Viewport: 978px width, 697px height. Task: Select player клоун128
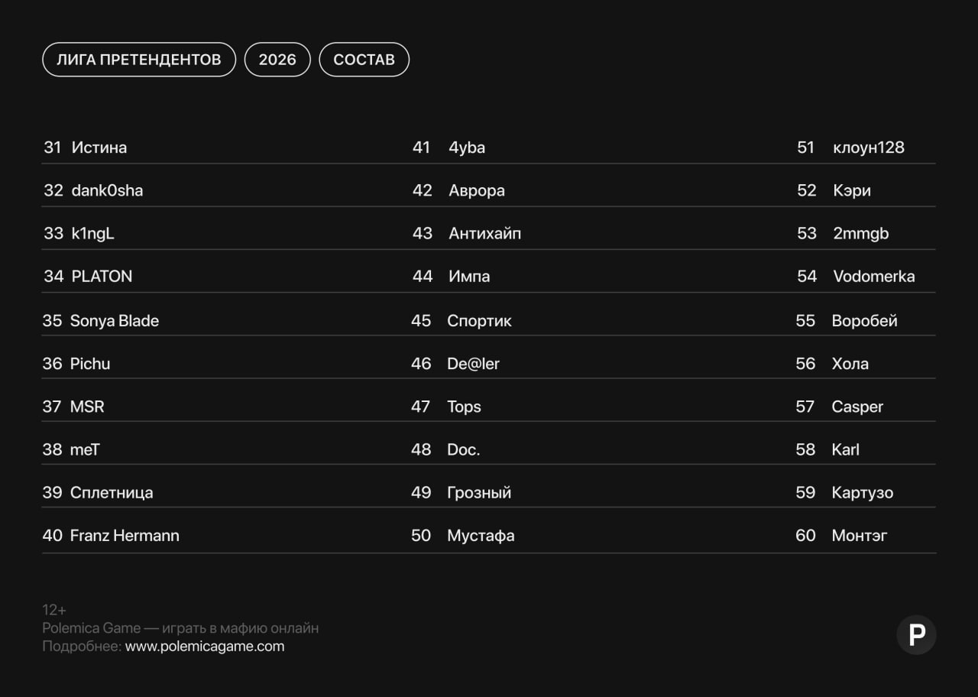tap(868, 148)
